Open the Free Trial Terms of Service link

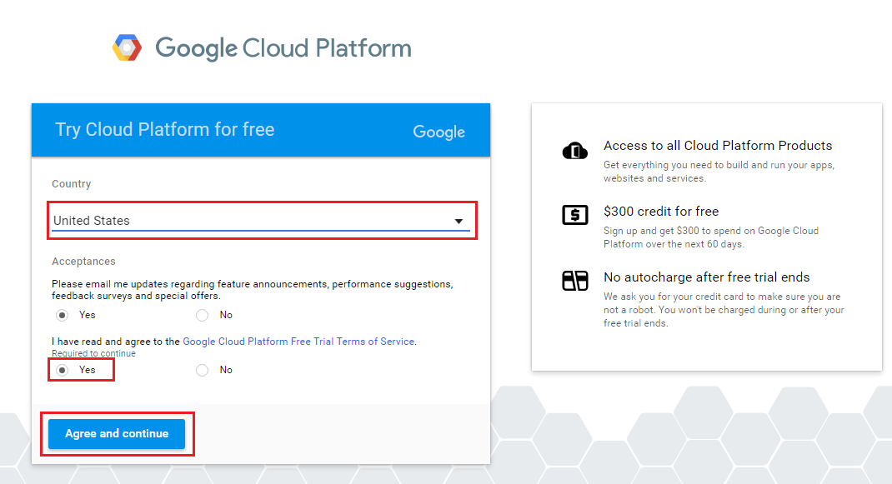pyautogui.click(x=298, y=341)
